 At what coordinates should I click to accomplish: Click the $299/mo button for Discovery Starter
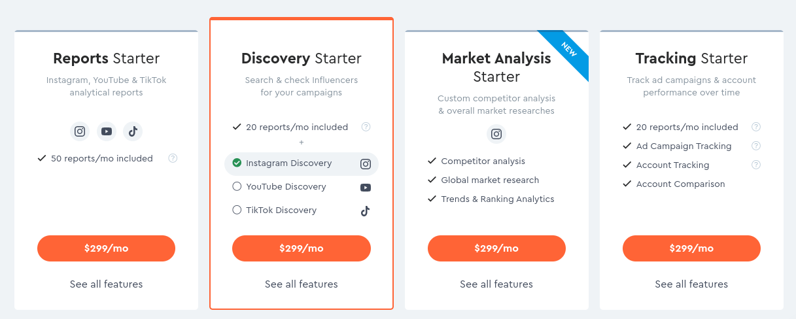tap(302, 248)
